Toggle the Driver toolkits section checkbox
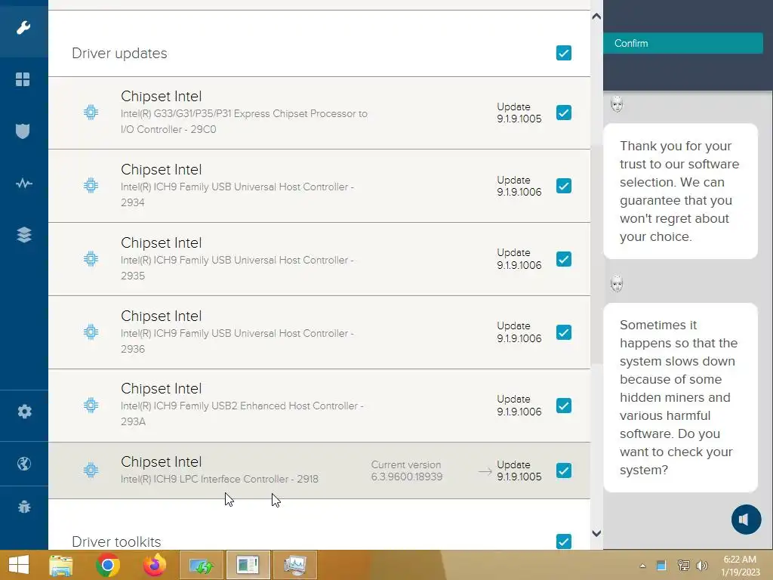The width and height of the screenshot is (773, 580). (x=563, y=541)
